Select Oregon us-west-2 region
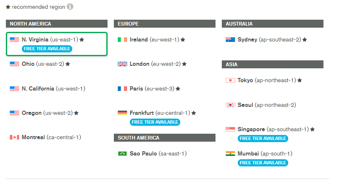 44,113
